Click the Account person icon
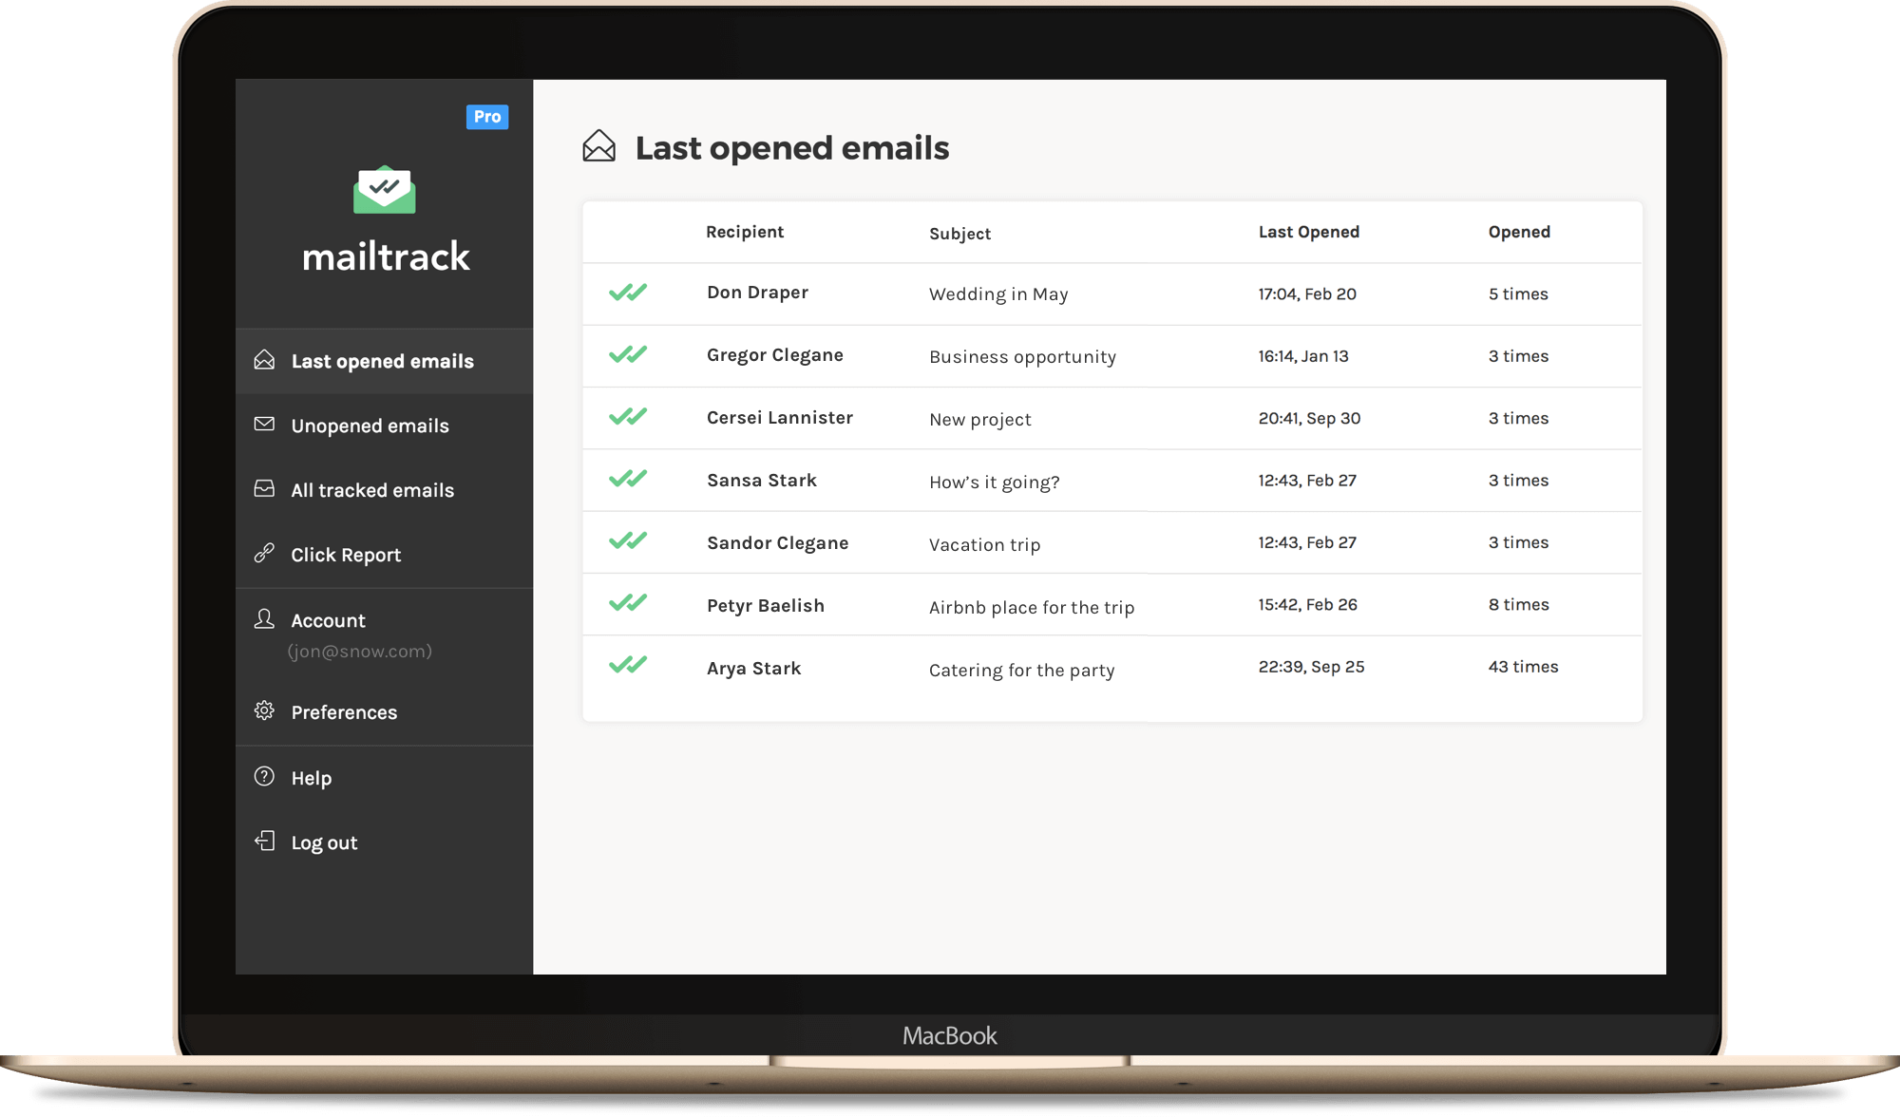The image size is (1900, 1117). pos(264,619)
